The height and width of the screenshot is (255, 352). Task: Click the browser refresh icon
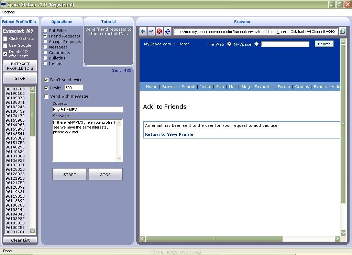(x=168, y=31)
